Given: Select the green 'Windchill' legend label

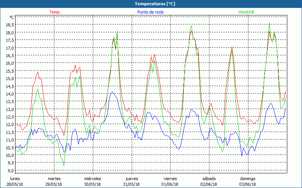Looking at the screenshot, I should [x=246, y=12].
